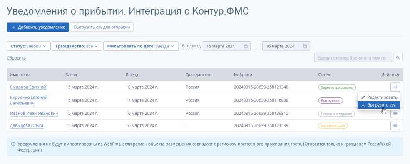Image resolution: width=410 pixels, height=164 pixels.
Task: Click the Готово к отправке status badge
Action: click(336, 114)
